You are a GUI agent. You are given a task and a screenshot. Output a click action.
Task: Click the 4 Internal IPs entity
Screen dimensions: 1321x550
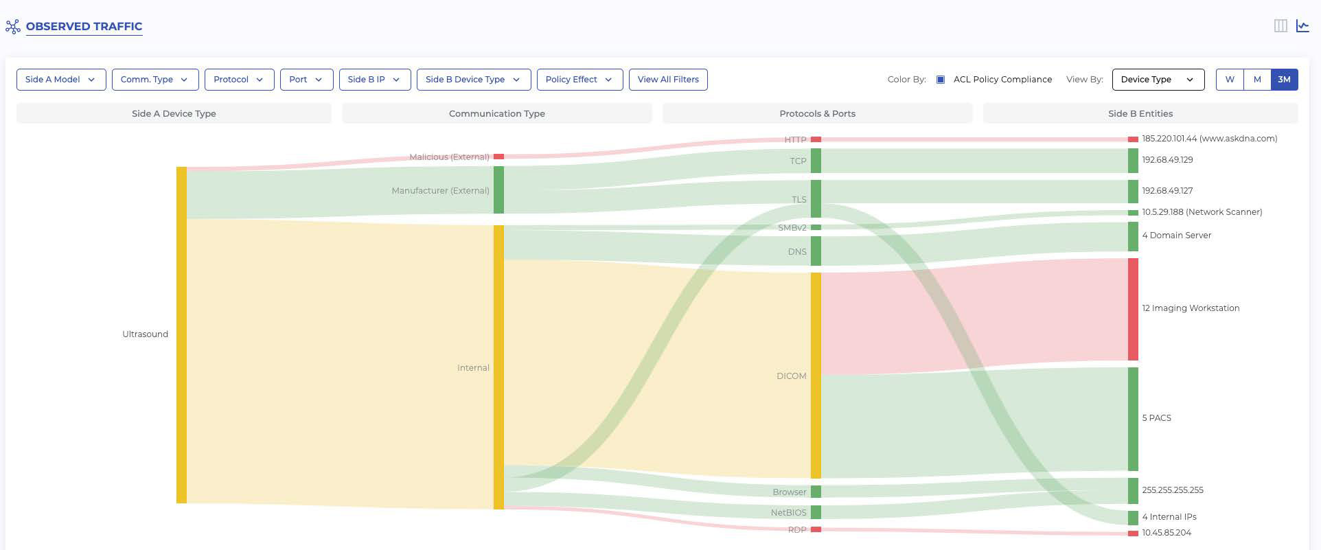click(1169, 517)
